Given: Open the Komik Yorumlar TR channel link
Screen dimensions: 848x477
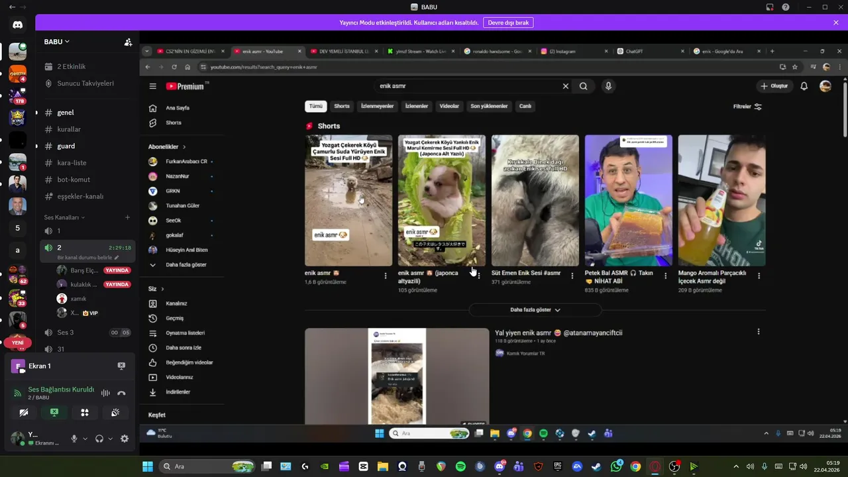Looking at the screenshot, I should click(x=525, y=353).
